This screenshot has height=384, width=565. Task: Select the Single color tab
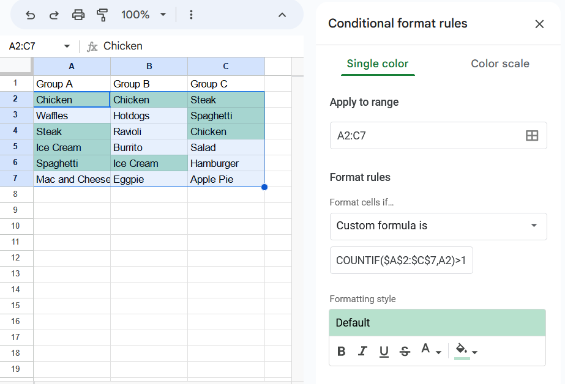click(x=377, y=64)
